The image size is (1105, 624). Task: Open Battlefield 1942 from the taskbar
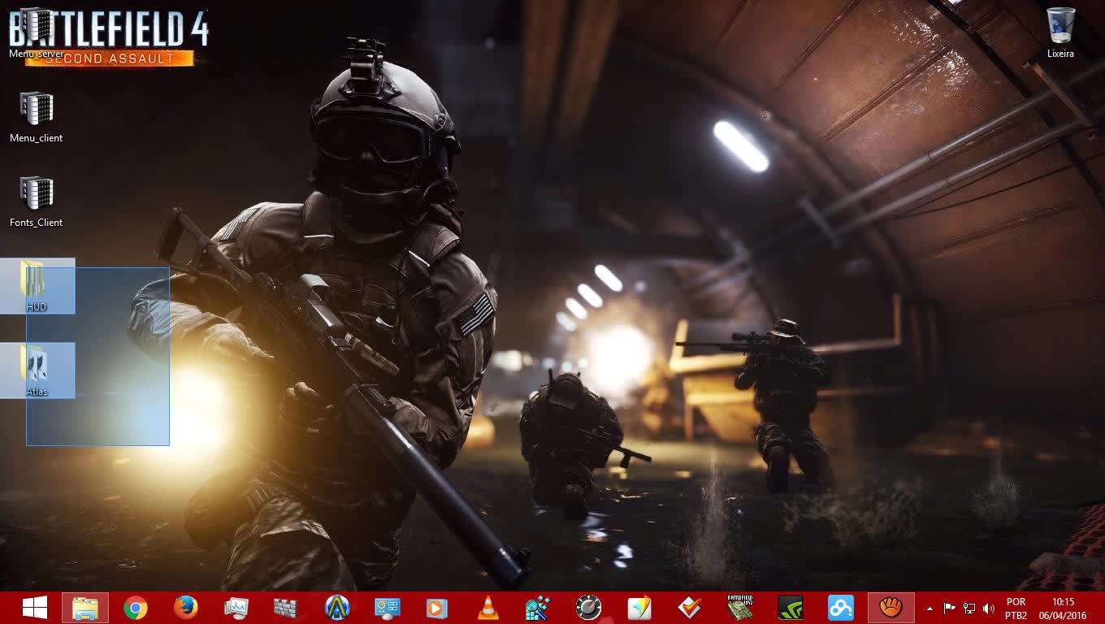tap(739, 607)
